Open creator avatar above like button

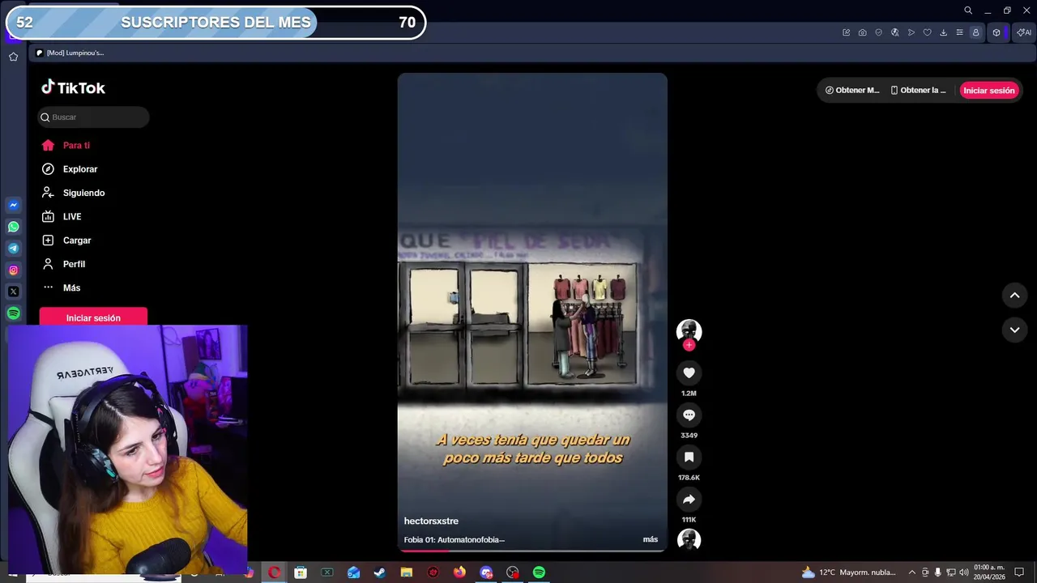pyautogui.click(x=689, y=330)
